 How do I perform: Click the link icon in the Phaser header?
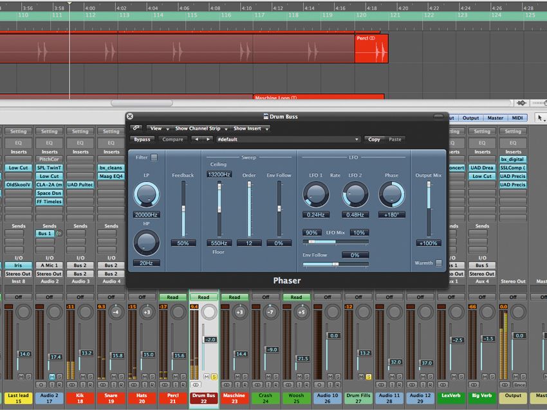135,128
